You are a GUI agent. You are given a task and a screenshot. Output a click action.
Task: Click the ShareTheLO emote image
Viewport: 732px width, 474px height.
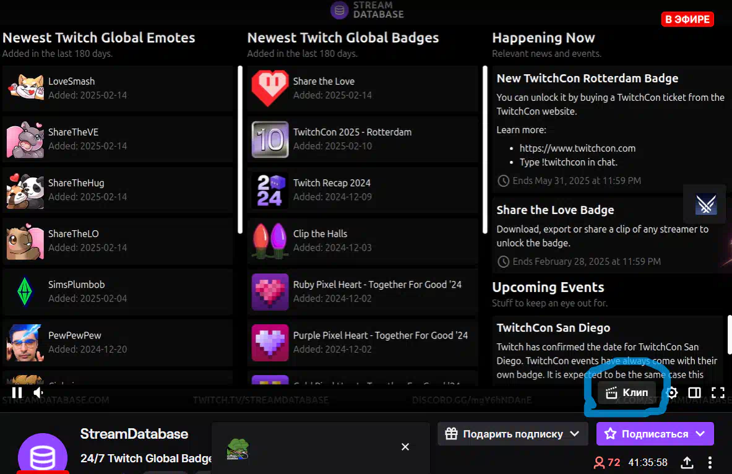(25, 241)
